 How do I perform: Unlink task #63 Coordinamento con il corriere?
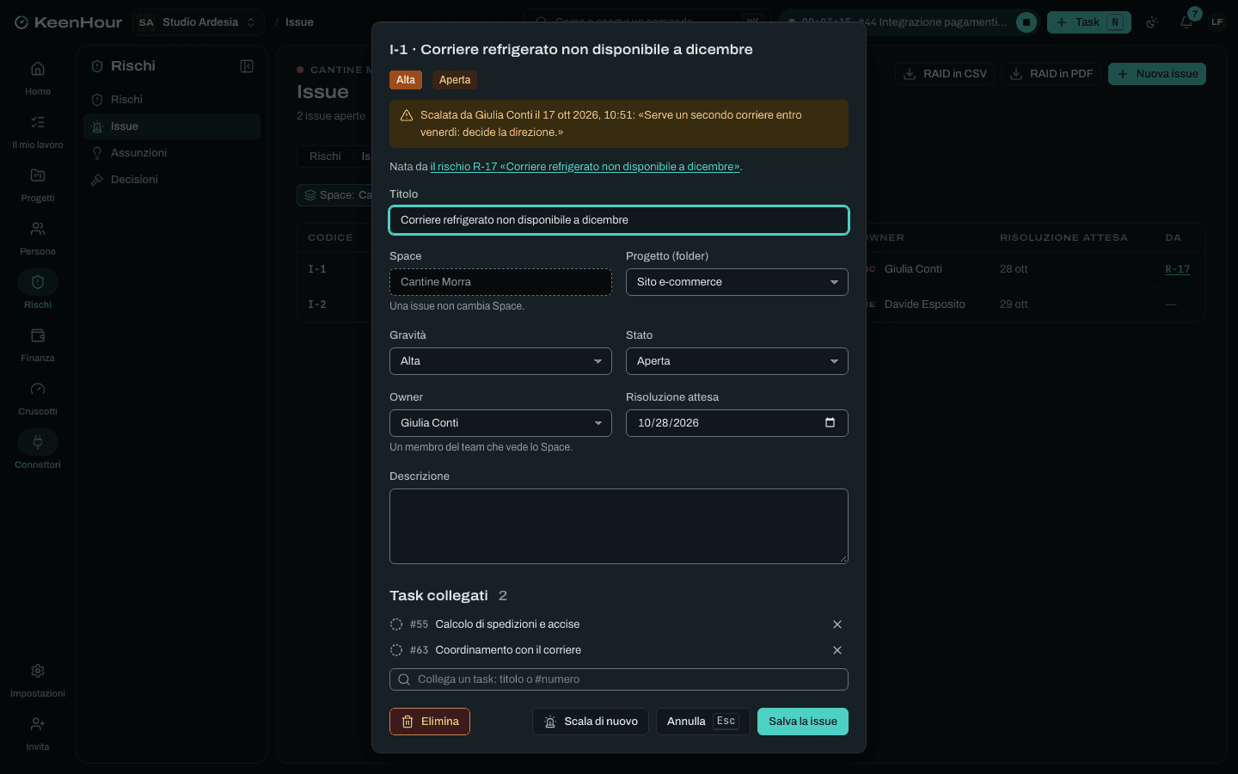(x=837, y=650)
